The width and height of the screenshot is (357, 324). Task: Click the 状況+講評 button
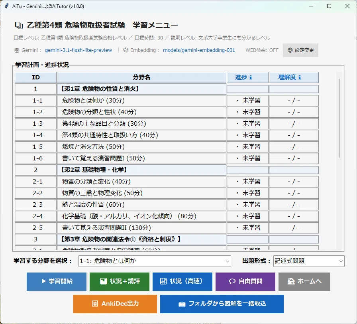[x=120, y=282]
